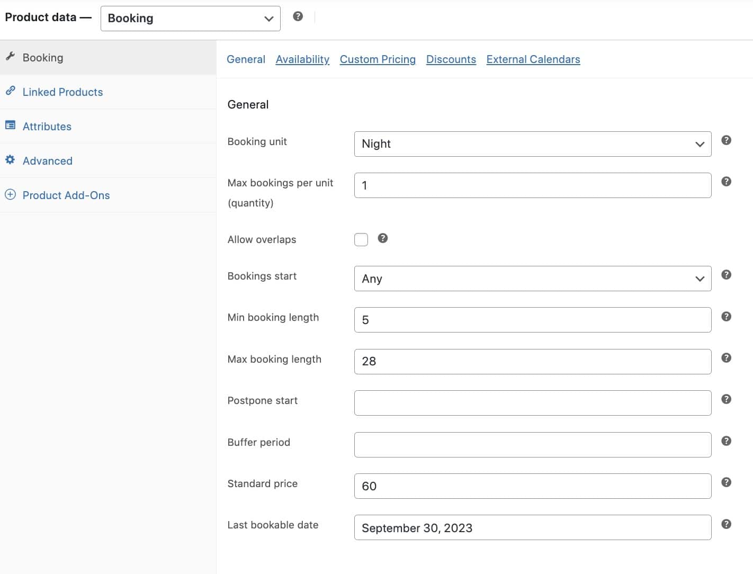Jump to the Availability section
The height and width of the screenshot is (574, 753).
(302, 59)
